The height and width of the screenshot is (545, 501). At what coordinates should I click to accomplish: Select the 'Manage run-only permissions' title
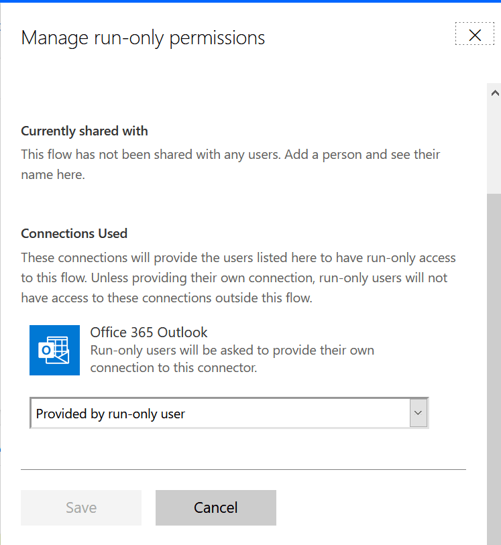point(143,38)
